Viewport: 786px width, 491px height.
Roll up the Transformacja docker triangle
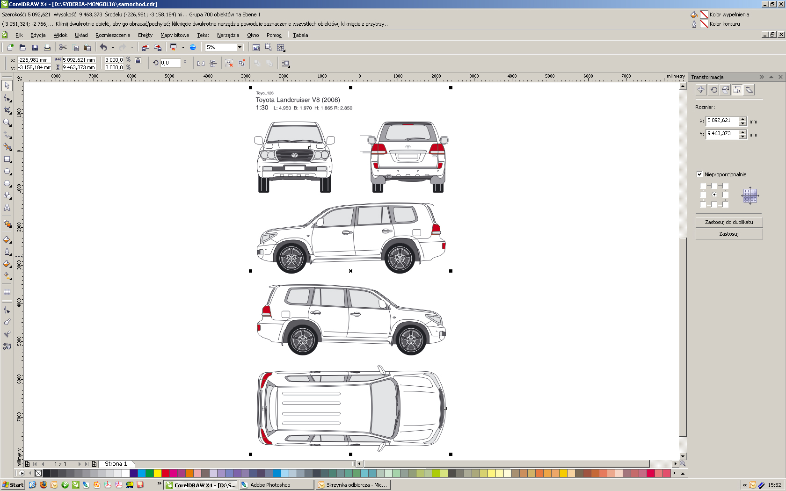(771, 77)
